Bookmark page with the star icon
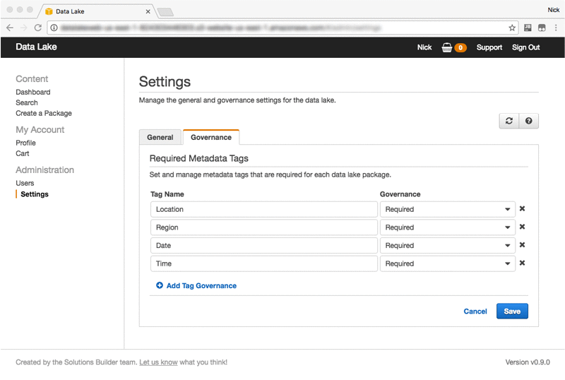 (512, 28)
